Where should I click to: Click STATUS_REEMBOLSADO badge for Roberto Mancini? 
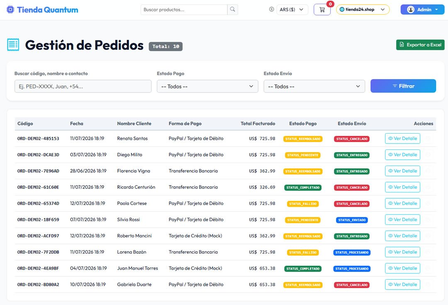click(x=303, y=237)
